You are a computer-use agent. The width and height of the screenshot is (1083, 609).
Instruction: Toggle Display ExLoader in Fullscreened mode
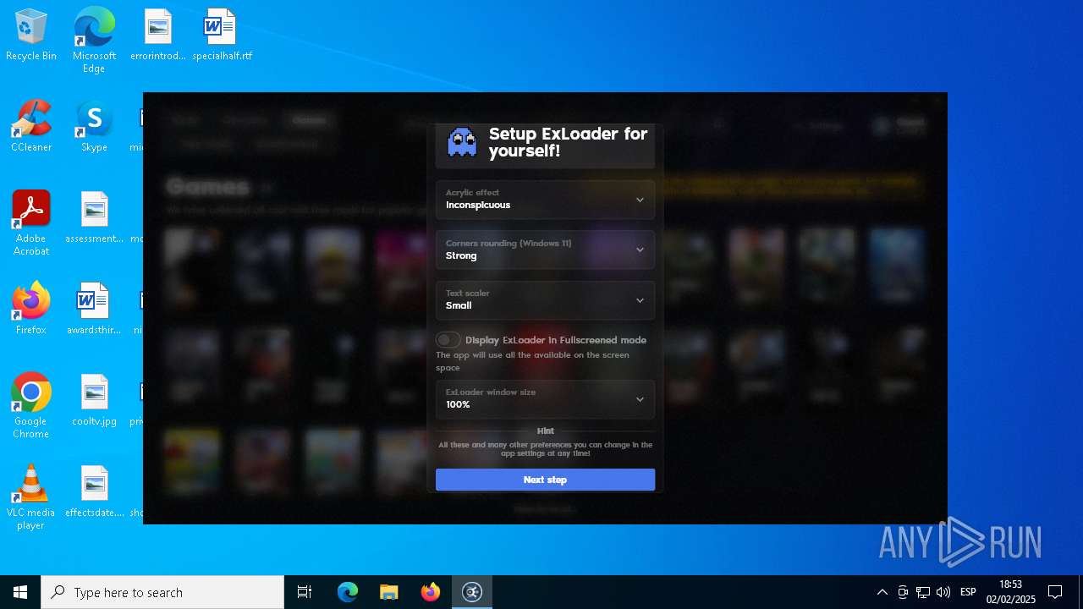[x=448, y=340]
